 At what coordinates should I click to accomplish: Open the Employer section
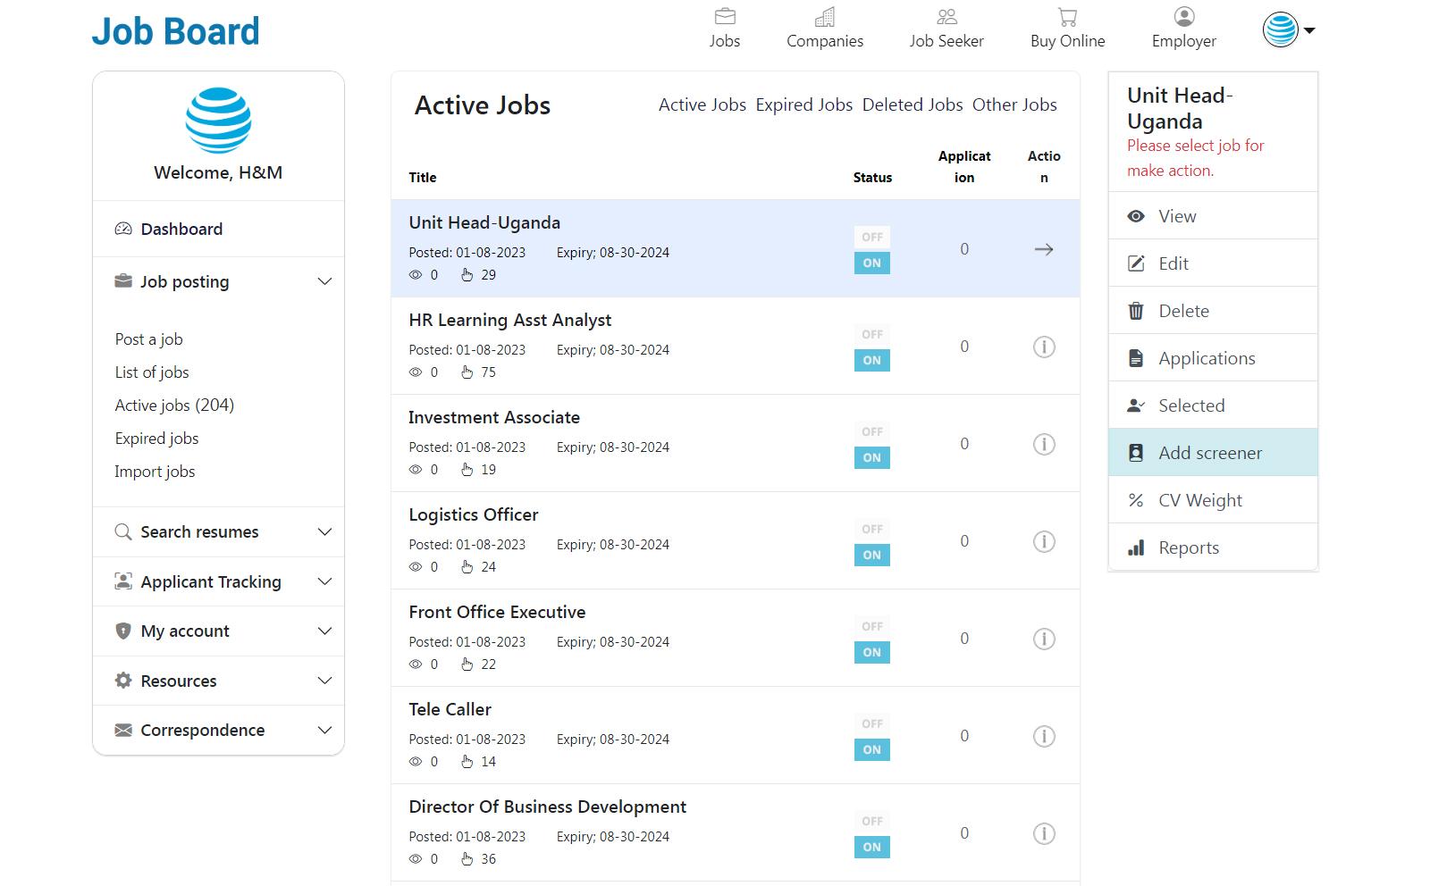coord(1183,27)
